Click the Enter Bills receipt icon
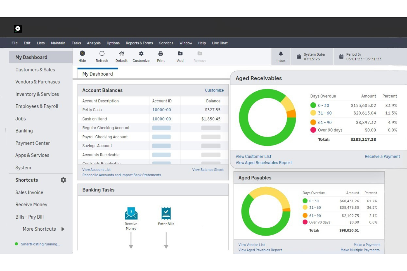The height and width of the screenshot is (271, 407). tap(166, 213)
